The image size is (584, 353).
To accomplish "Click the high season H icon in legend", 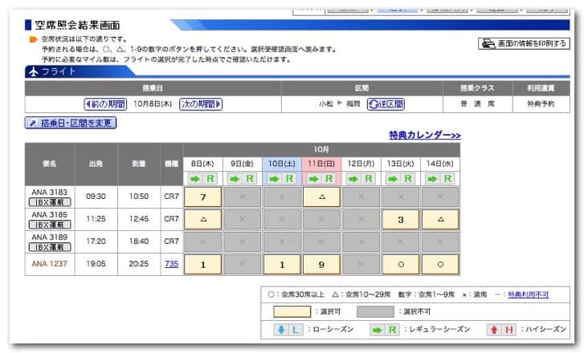I will click(502, 330).
